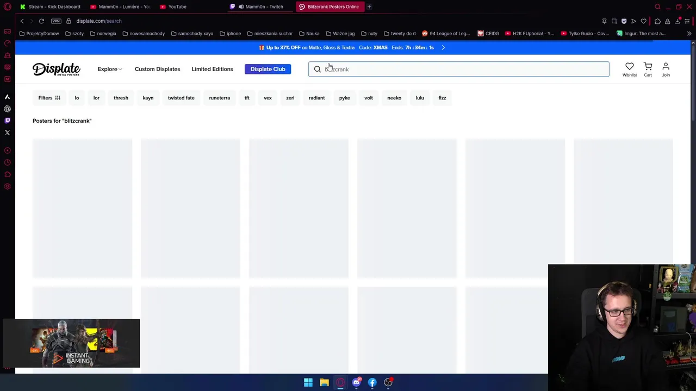The image size is (696, 391).
Task: Open sidebar player icon
Action: [7, 150]
